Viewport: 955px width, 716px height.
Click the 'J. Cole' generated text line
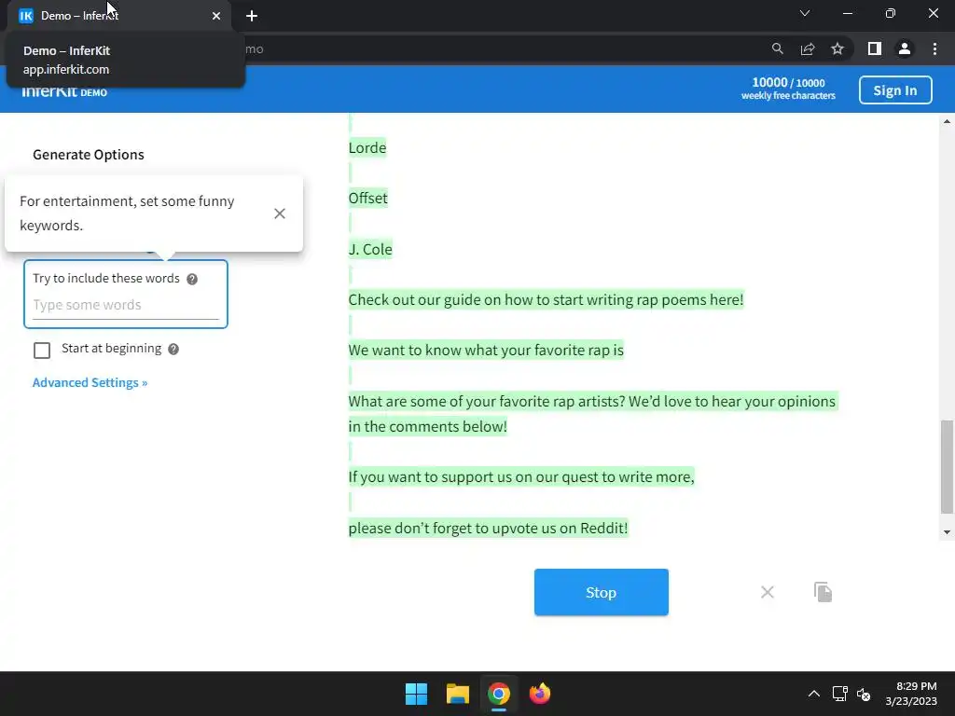(370, 250)
